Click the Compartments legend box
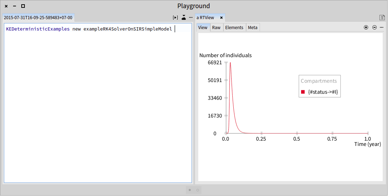 click(x=320, y=86)
